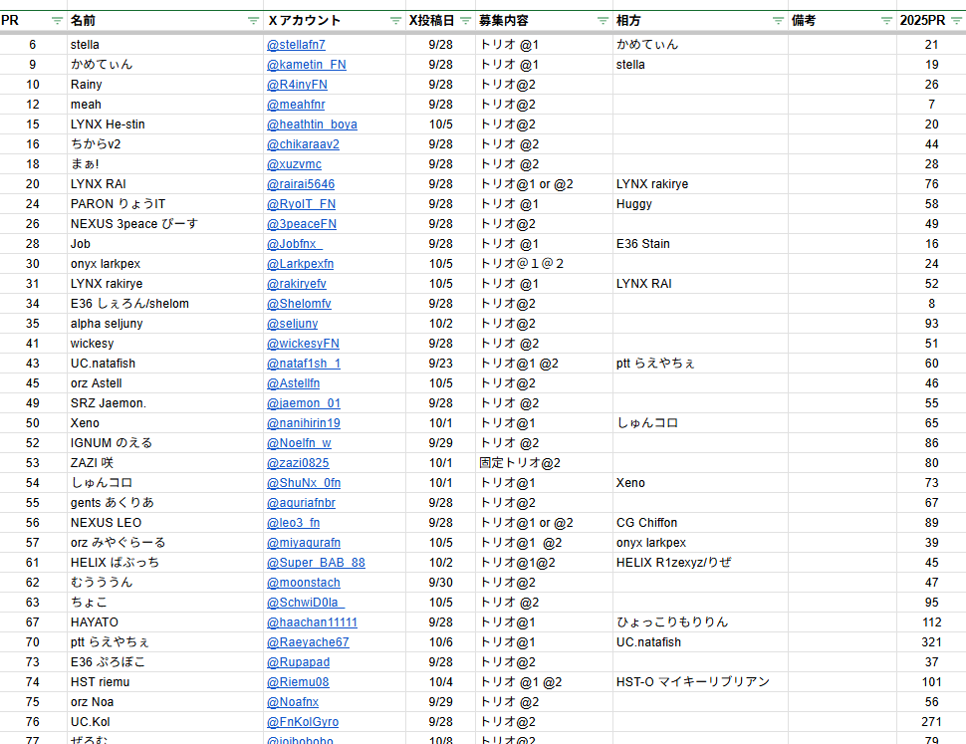Select the cell 'E36 しぇろん/shelom'

pos(165,304)
